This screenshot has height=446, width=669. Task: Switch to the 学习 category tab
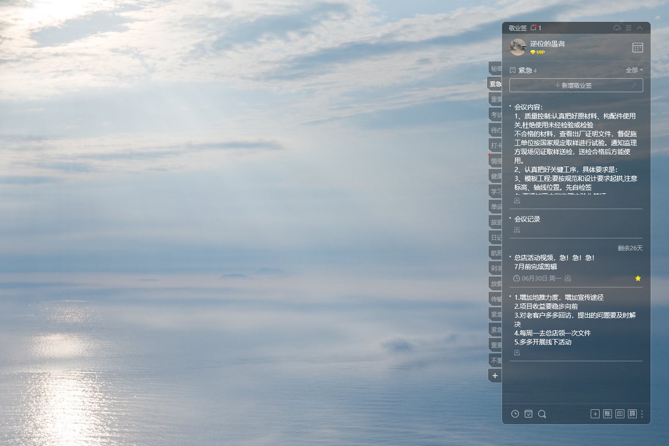pos(496,191)
